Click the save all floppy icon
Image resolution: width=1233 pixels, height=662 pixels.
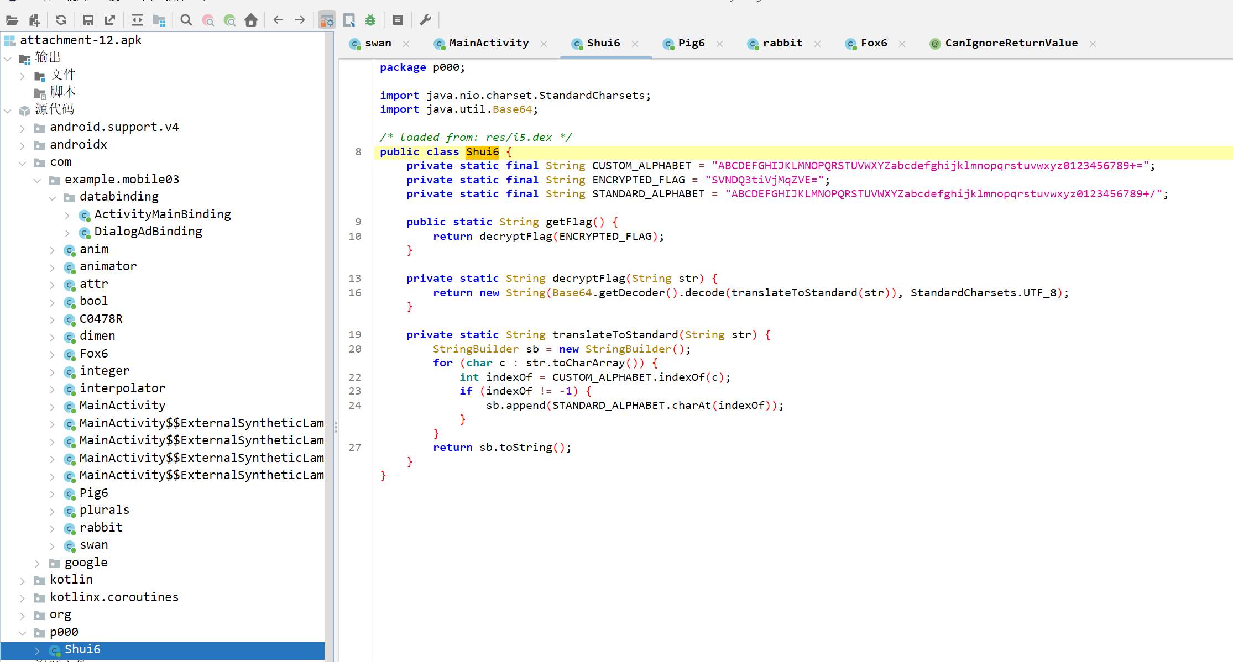pos(88,20)
